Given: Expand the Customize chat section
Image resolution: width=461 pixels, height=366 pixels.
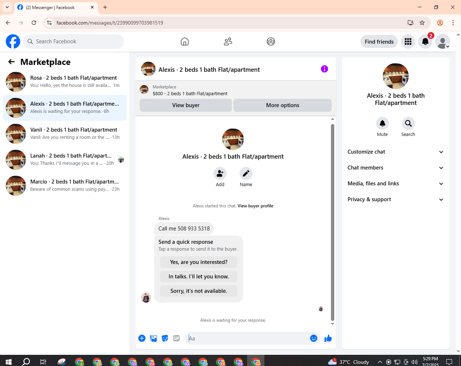Looking at the screenshot, I should click(395, 152).
